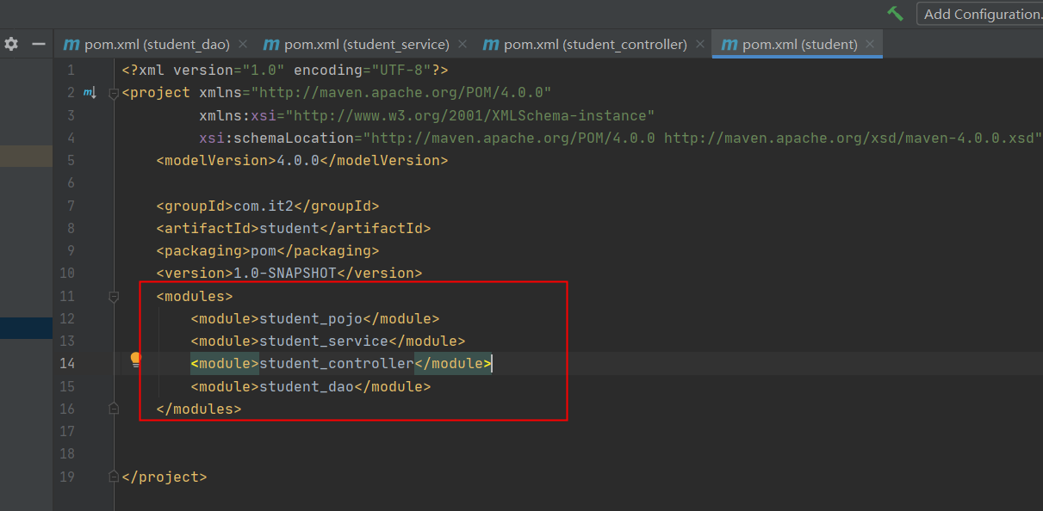Close the pom.xml (student_dao) tab
1043x511 pixels.
tap(243, 44)
